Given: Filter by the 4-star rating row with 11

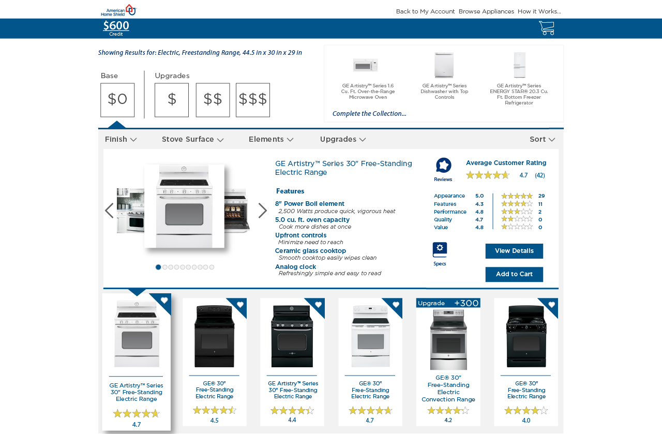Looking at the screenshot, I should click(522, 204).
